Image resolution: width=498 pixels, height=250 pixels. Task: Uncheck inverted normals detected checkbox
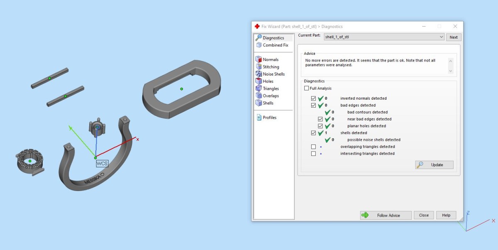click(x=313, y=98)
